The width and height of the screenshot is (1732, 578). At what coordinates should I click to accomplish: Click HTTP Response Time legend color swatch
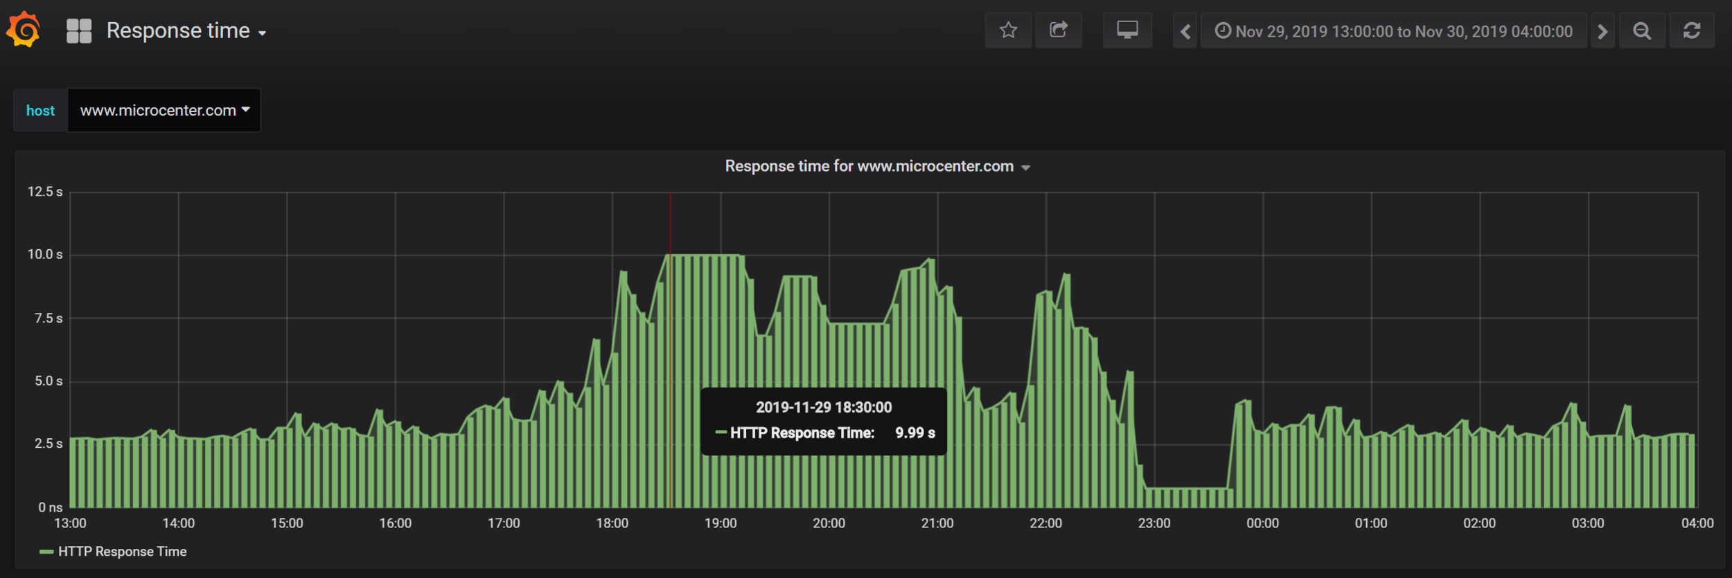(46, 552)
